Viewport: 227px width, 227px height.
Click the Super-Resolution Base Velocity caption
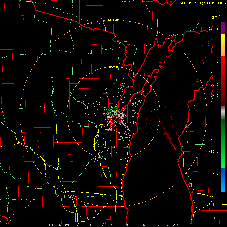point(113,225)
